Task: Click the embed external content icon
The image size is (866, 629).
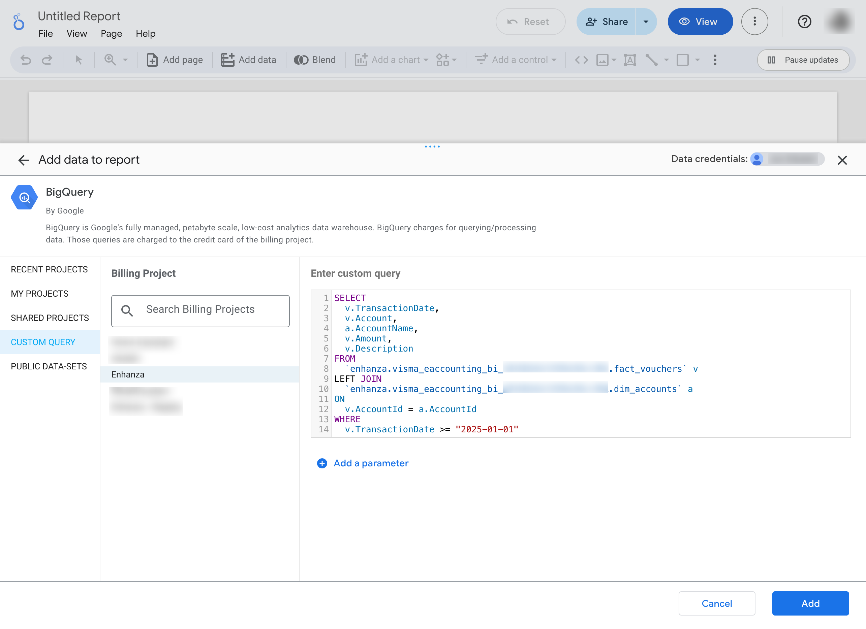Action: click(581, 60)
